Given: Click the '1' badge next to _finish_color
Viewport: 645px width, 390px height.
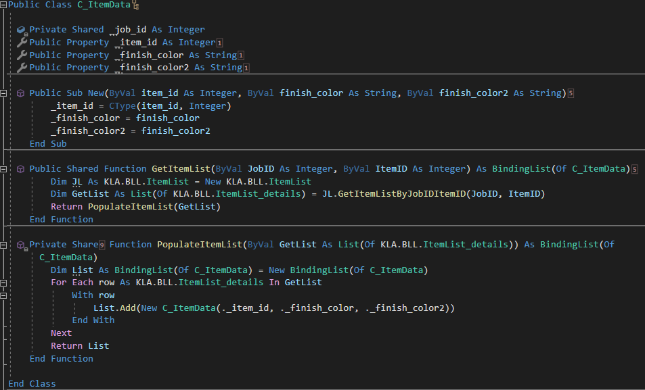Looking at the screenshot, I should (240, 55).
